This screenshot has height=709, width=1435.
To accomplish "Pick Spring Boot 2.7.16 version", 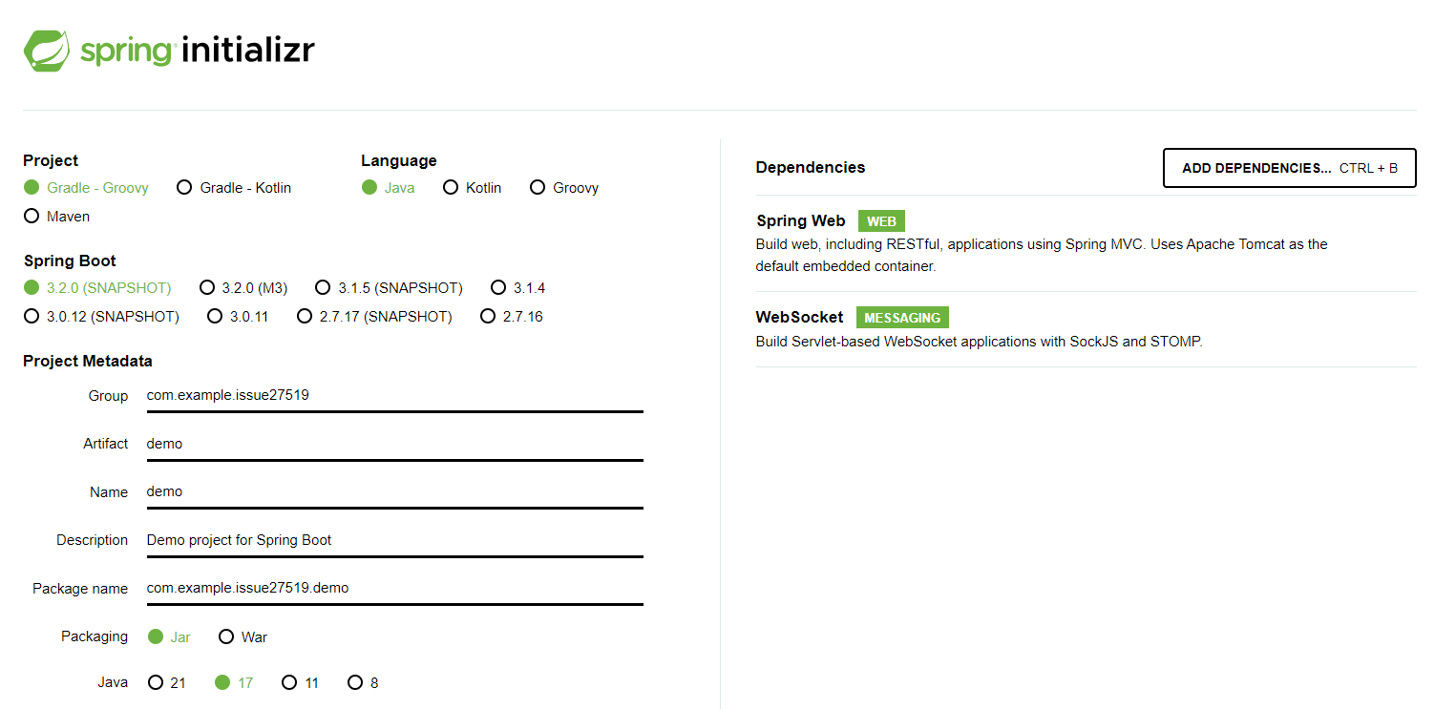I will [x=512, y=317].
